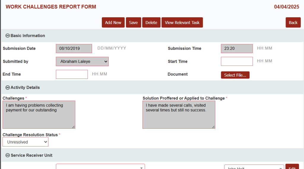Focus the Start Time input box

[x=237, y=61]
